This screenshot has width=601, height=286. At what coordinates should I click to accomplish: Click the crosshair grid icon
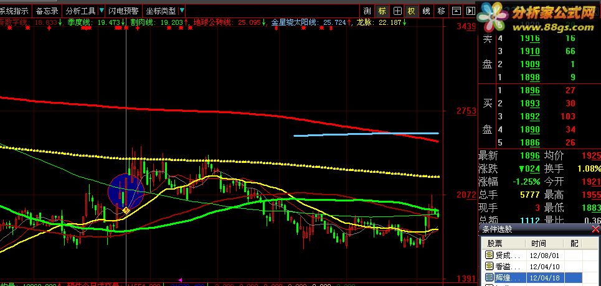point(397,11)
